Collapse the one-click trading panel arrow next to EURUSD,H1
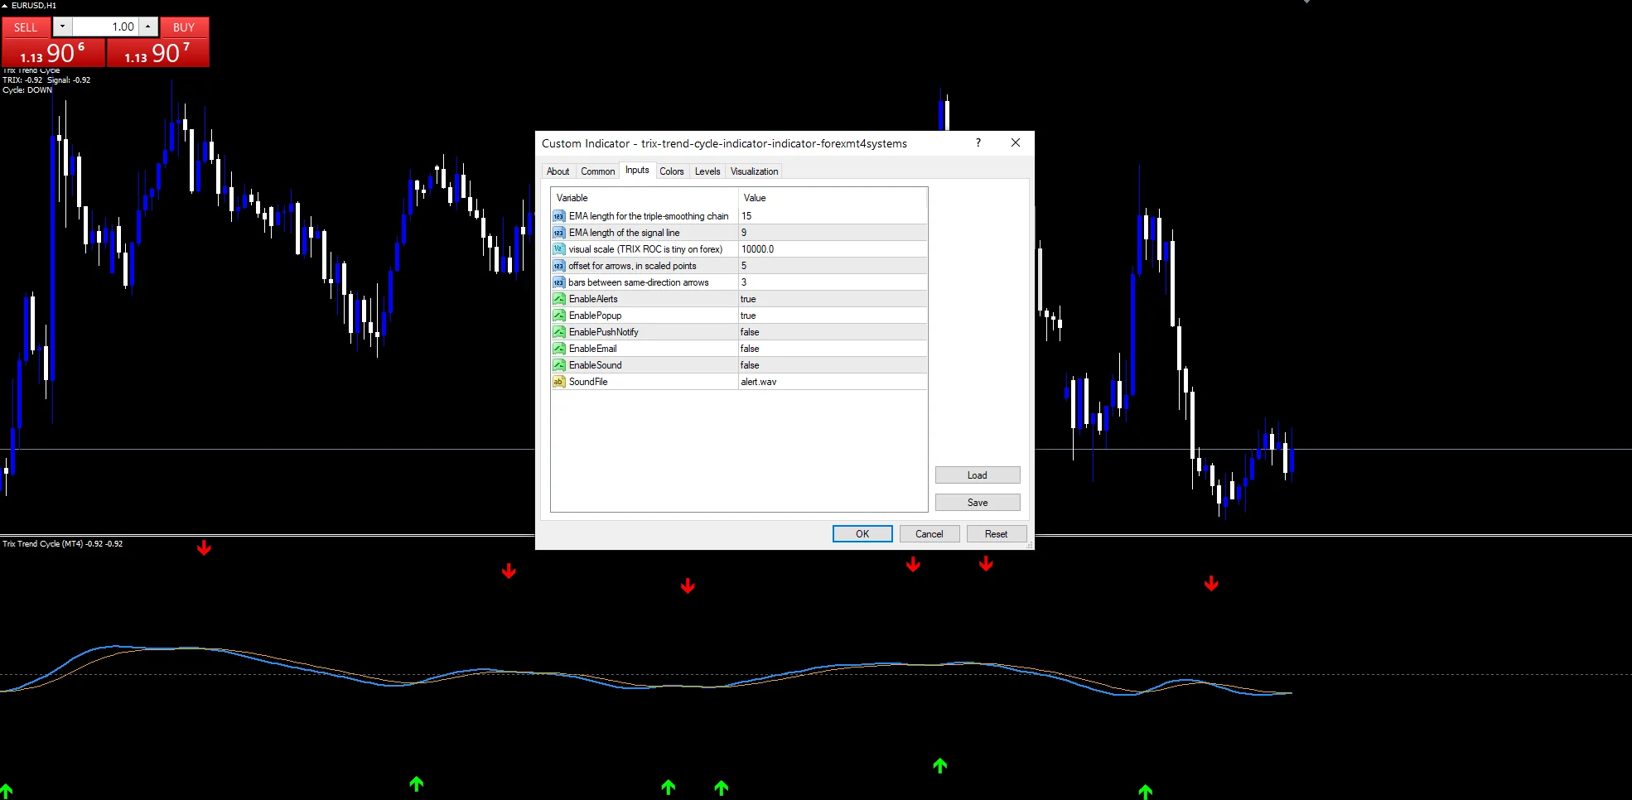Viewport: 1632px width, 800px height. (5, 6)
